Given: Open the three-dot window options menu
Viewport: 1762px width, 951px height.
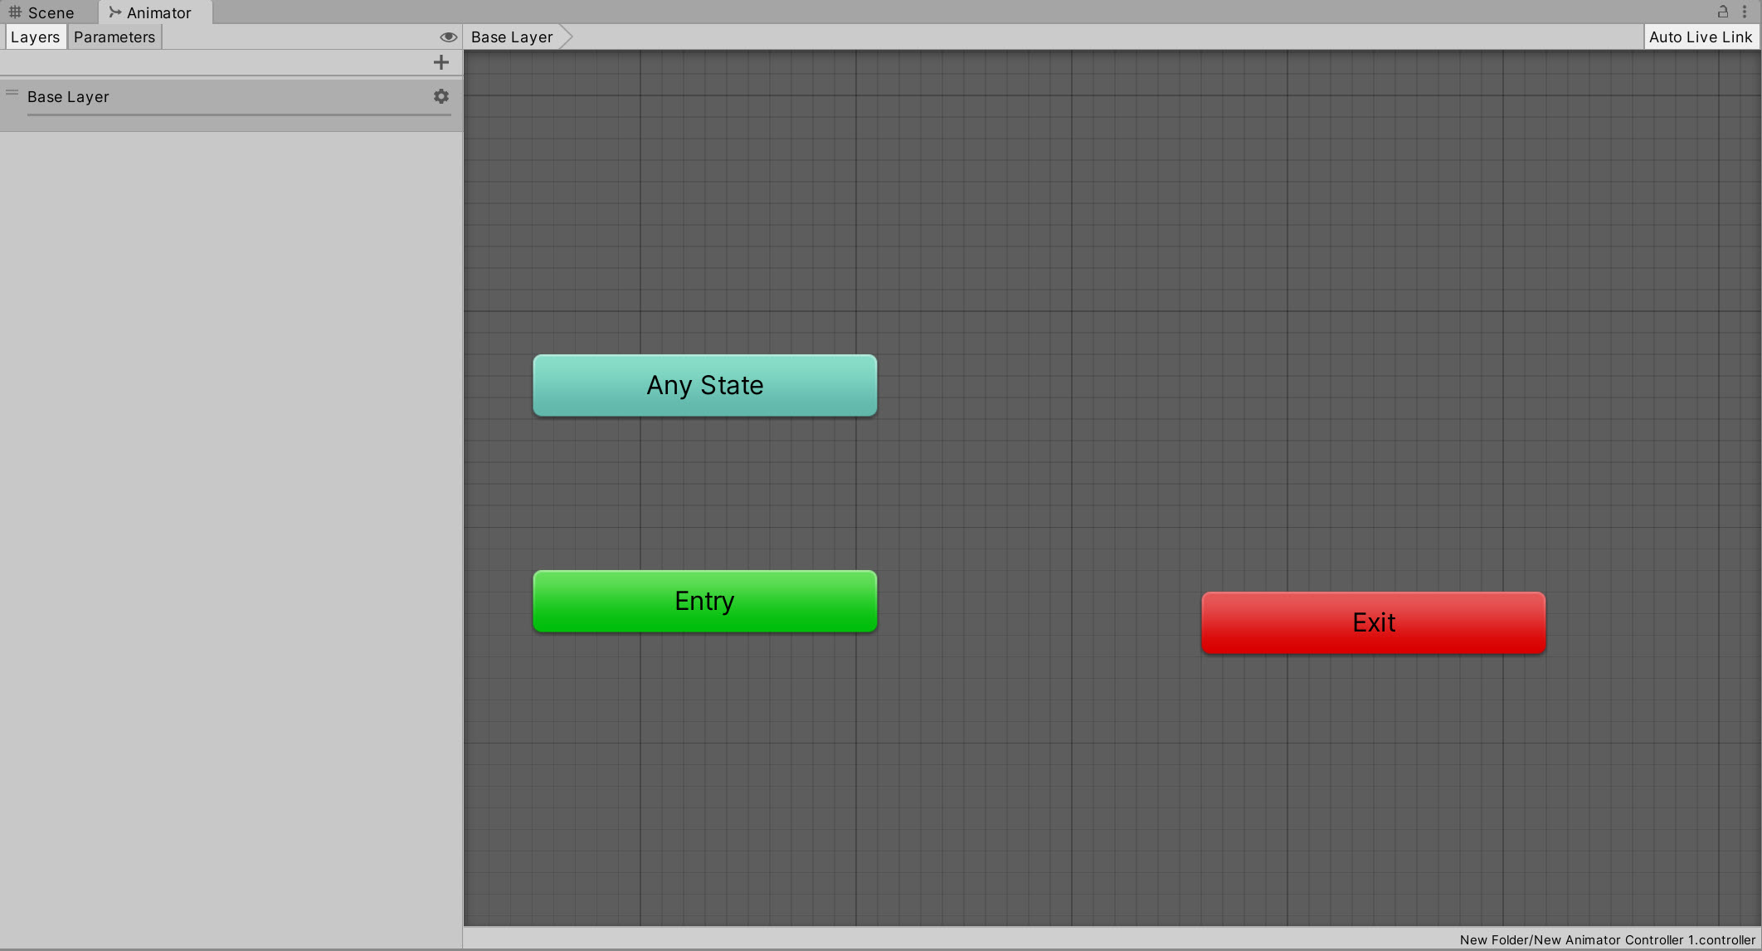Looking at the screenshot, I should click(x=1745, y=12).
